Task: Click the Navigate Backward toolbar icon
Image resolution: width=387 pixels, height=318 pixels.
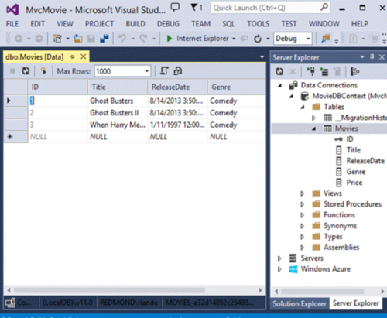Action: click(x=19, y=39)
